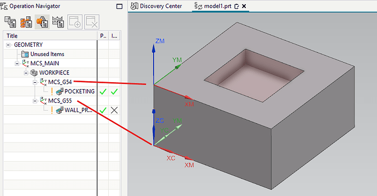The height and width of the screenshot is (196, 377).
Task: Click the upper XM axis label
Action: click(x=189, y=105)
